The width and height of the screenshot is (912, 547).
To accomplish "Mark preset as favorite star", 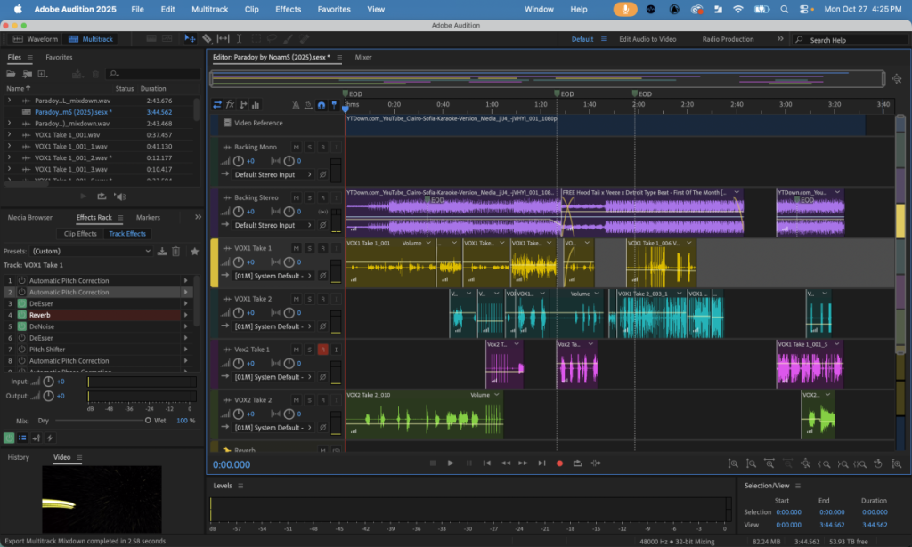I will 195,252.
